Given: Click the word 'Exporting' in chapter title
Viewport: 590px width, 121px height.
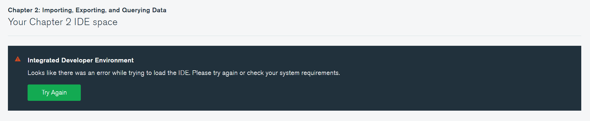Looking at the screenshot, I should coord(90,10).
